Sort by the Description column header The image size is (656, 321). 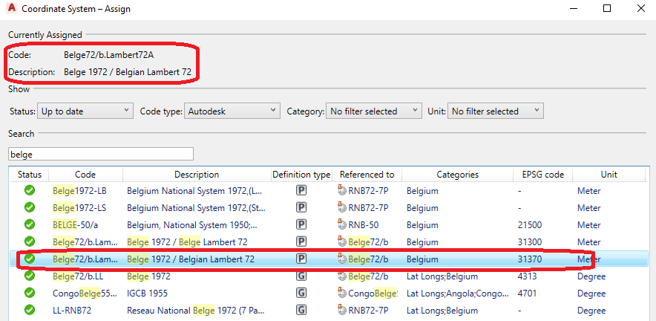(x=197, y=175)
